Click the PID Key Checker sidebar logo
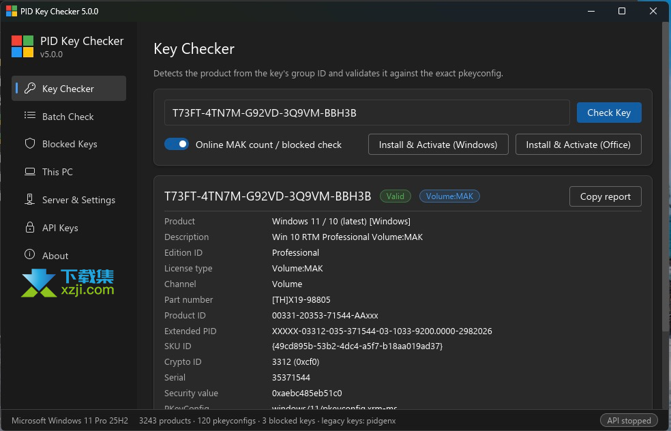This screenshot has height=431, width=671. click(x=23, y=46)
